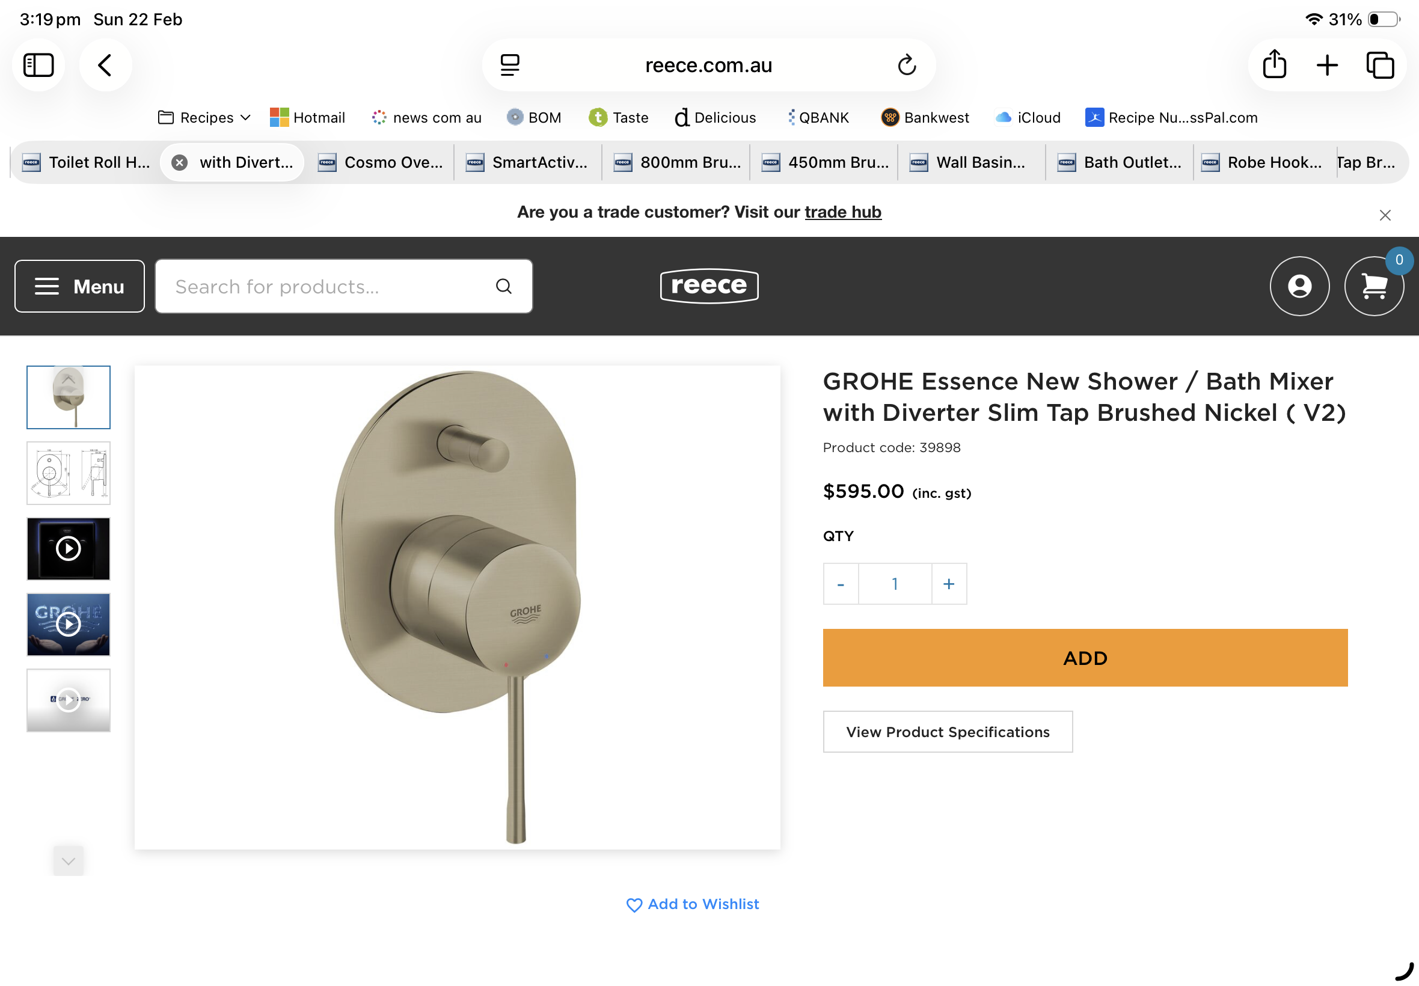
Task: Open the shopping cart icon
Action: click(1373, 286)
